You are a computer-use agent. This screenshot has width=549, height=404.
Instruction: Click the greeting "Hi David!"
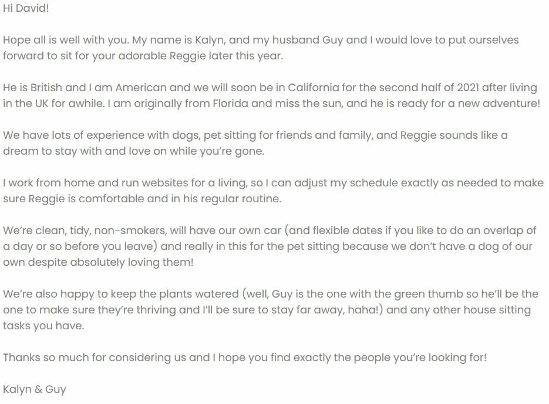point(26,8)
